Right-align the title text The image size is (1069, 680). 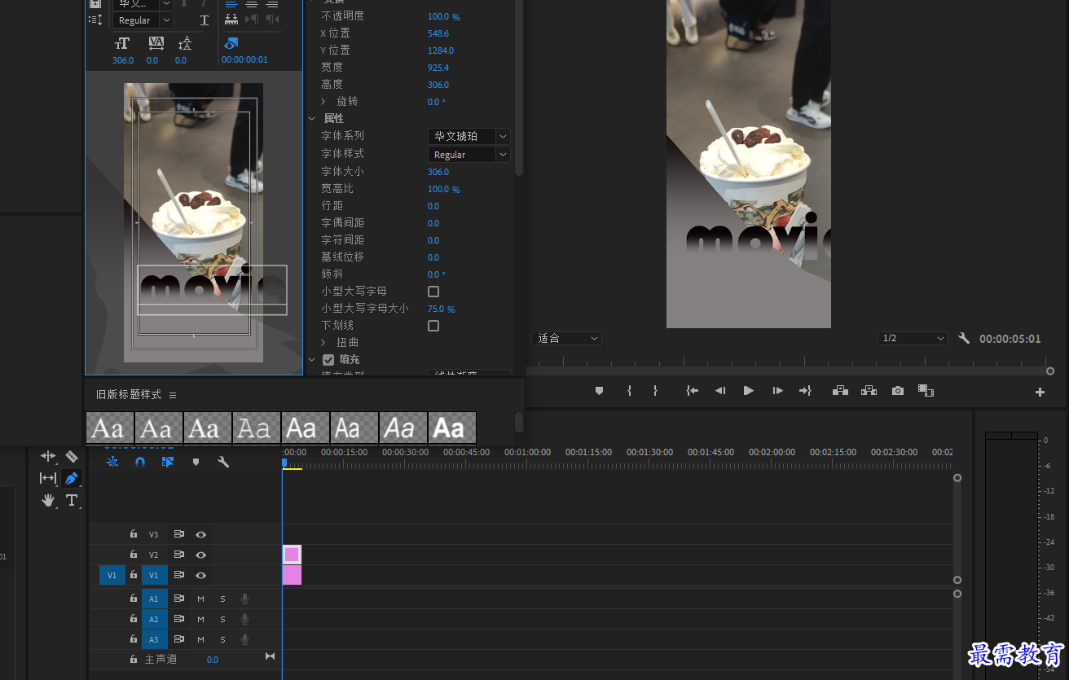[272, 4]
